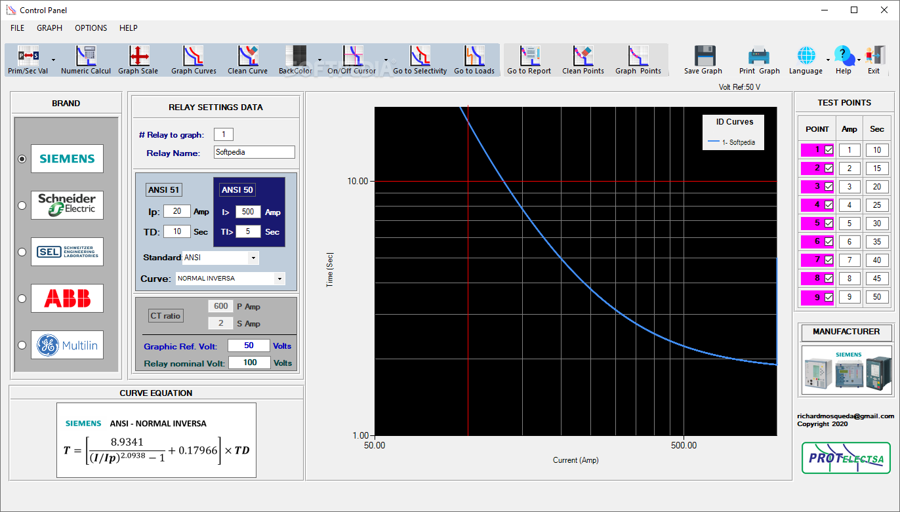Click the Print Graph printer icon
Viewport: 900px width, 512px height.
[x=759, y=55]
